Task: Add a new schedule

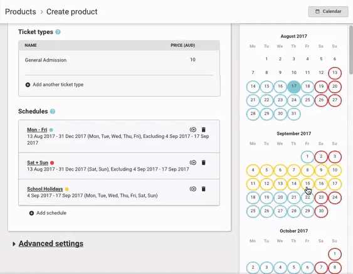Action: (x=48, y=213)
